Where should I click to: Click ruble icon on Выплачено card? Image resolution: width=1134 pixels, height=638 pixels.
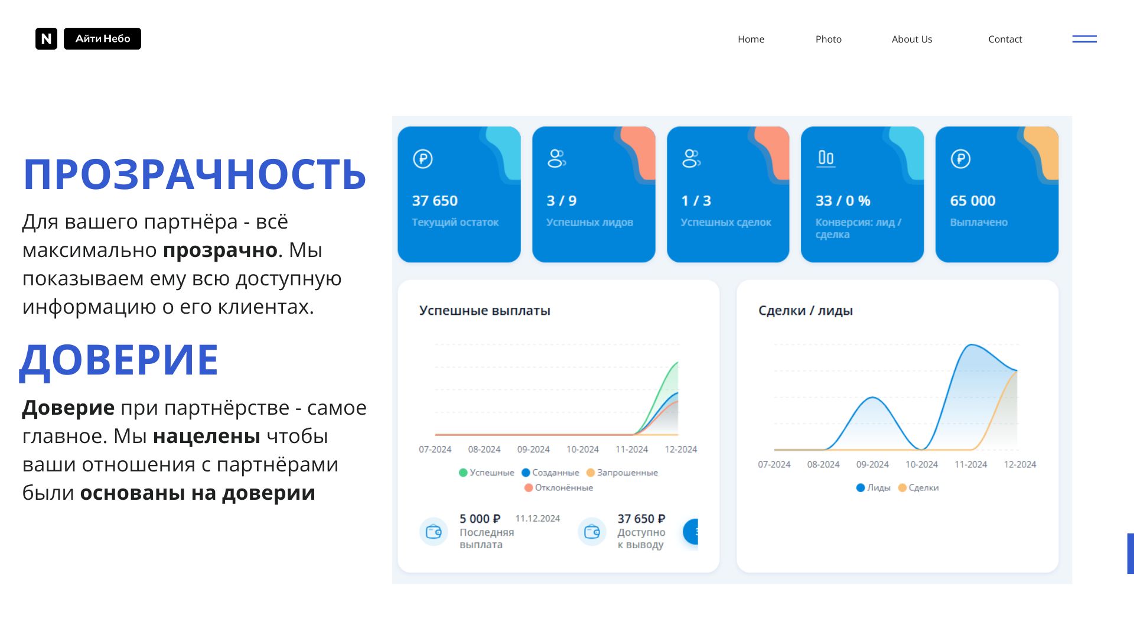coord(960,159)
